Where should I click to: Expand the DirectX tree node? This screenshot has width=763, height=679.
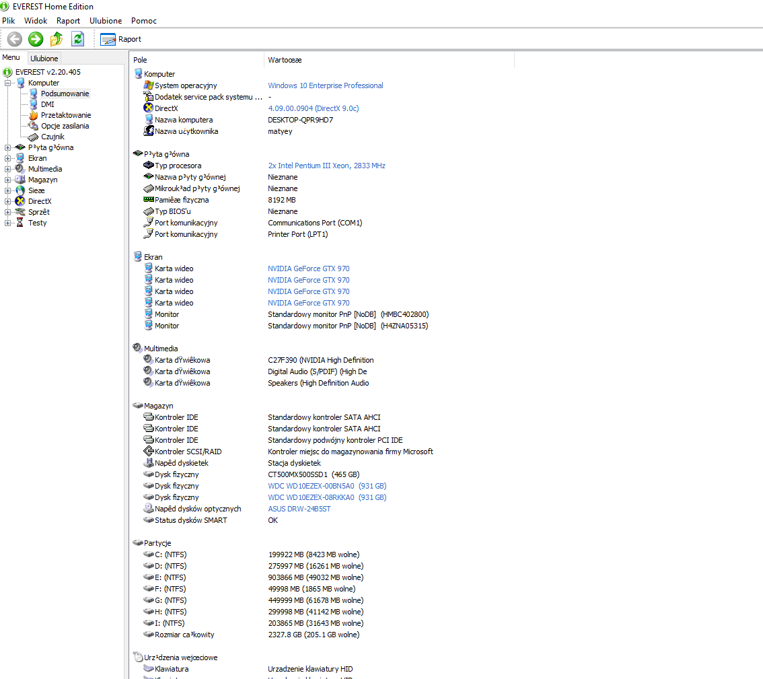[x=8, y=201]
